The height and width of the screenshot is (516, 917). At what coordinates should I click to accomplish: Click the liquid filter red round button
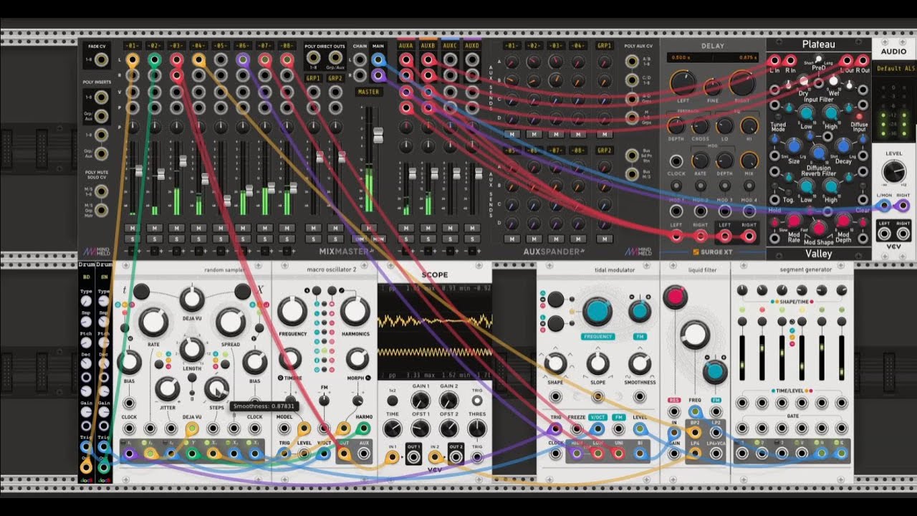tap(675, 297)
